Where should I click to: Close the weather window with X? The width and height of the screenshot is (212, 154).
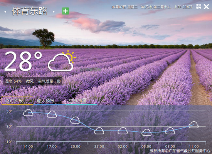coord(206,7)
